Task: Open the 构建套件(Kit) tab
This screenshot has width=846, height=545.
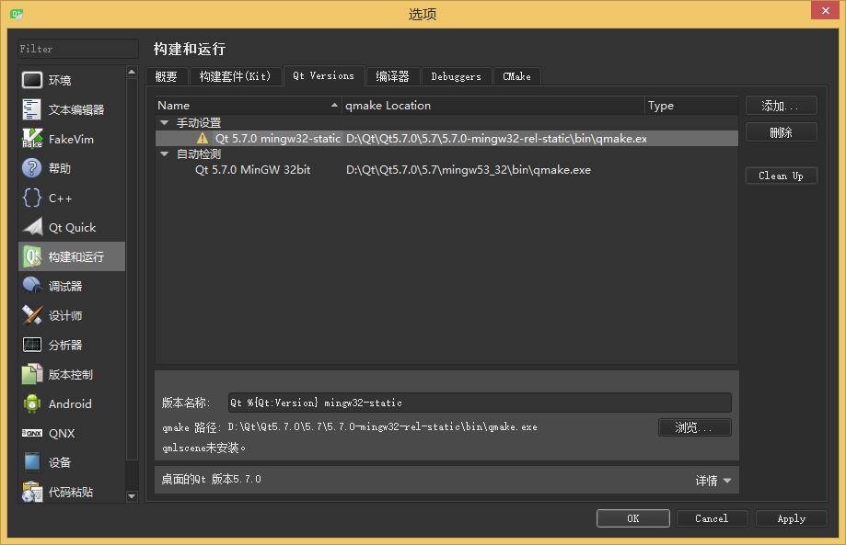Action: tap(235, 76)
